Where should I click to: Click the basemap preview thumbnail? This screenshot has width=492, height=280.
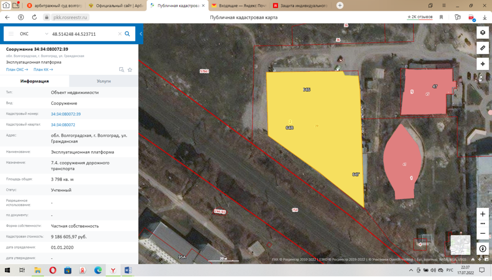coord(460,245)
